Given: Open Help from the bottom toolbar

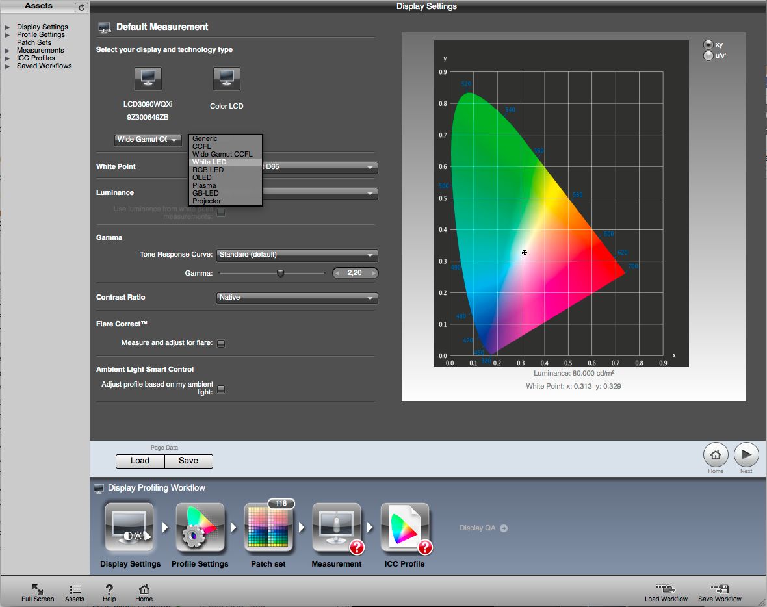Looking at the screenshot, I should point(108,591).
